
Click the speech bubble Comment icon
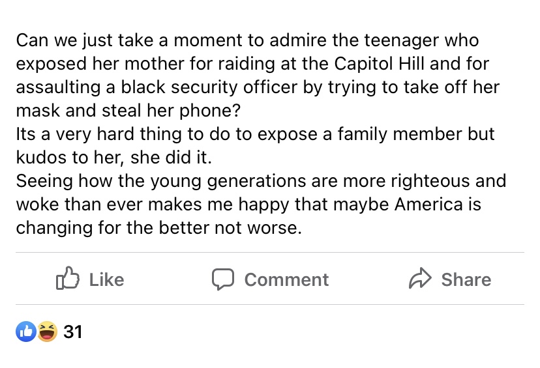[x=223, y=279]
